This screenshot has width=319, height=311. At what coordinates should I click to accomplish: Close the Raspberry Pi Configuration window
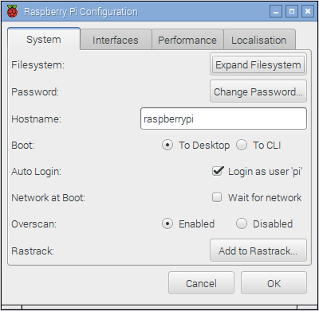click(308, 11)
